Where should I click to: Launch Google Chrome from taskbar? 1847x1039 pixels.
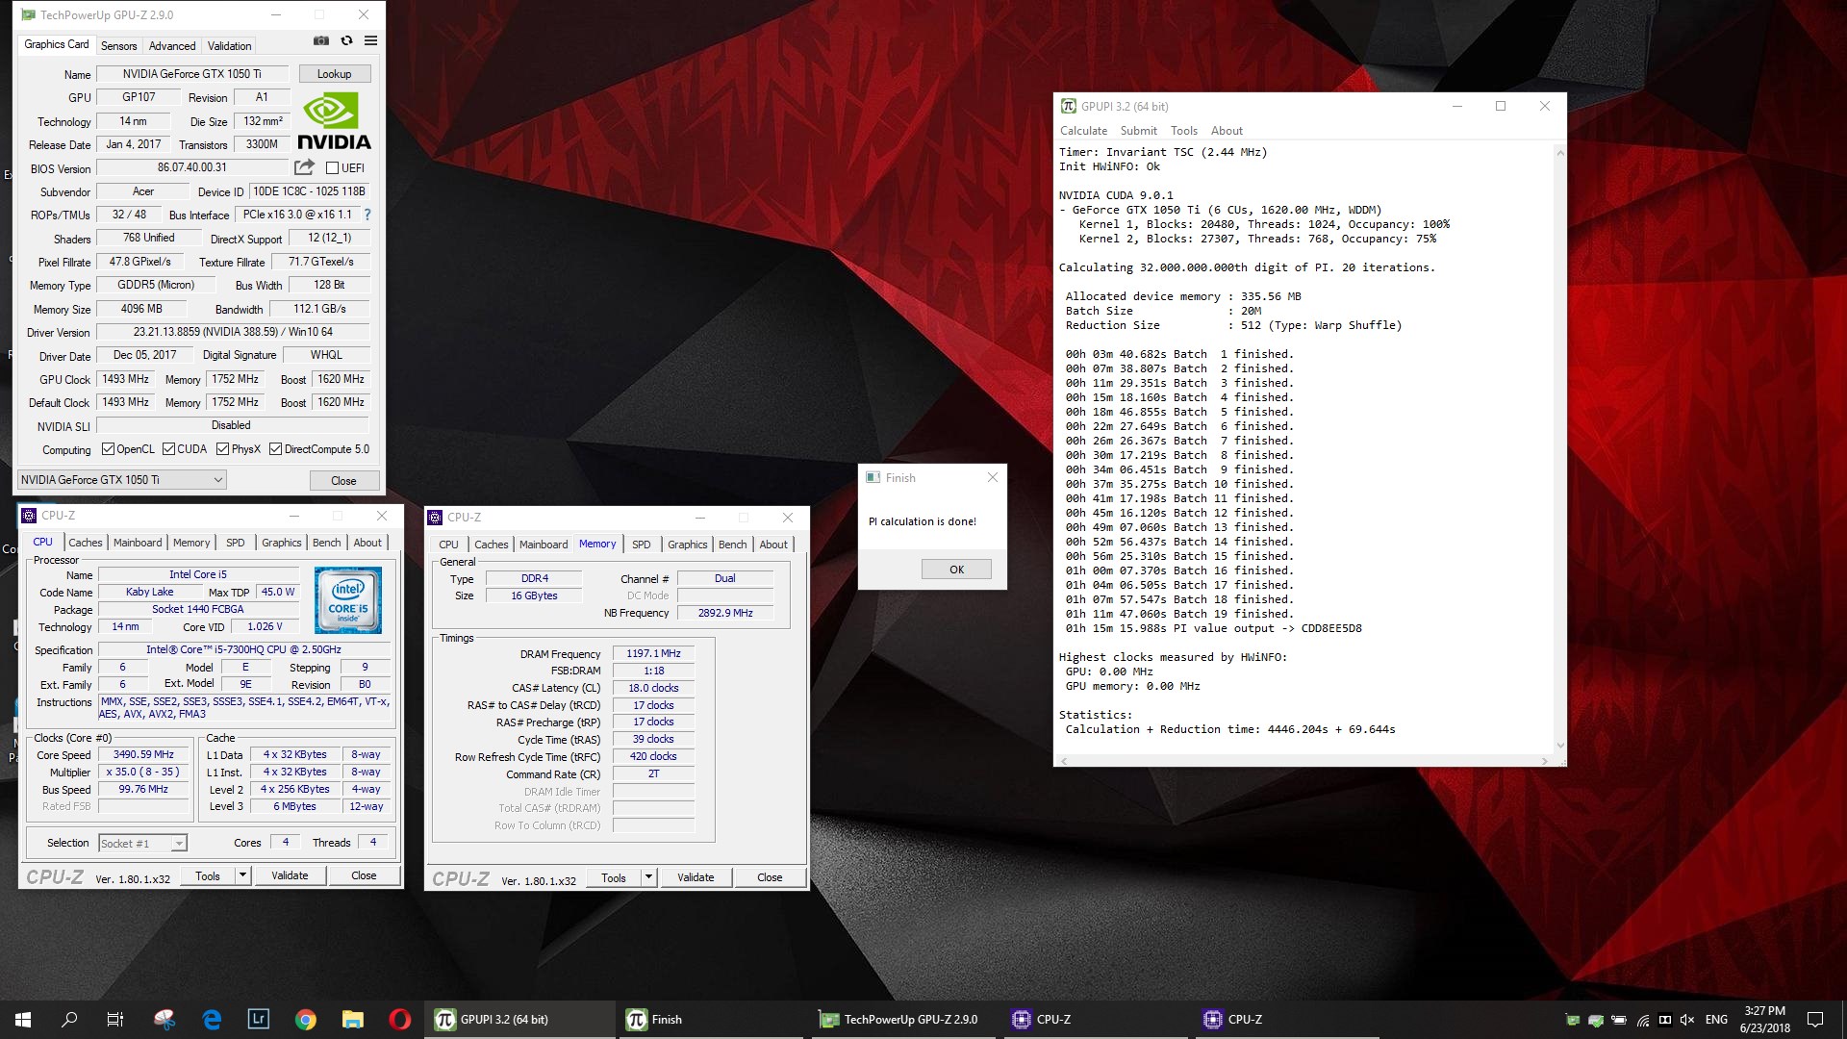click(306, 1020)
